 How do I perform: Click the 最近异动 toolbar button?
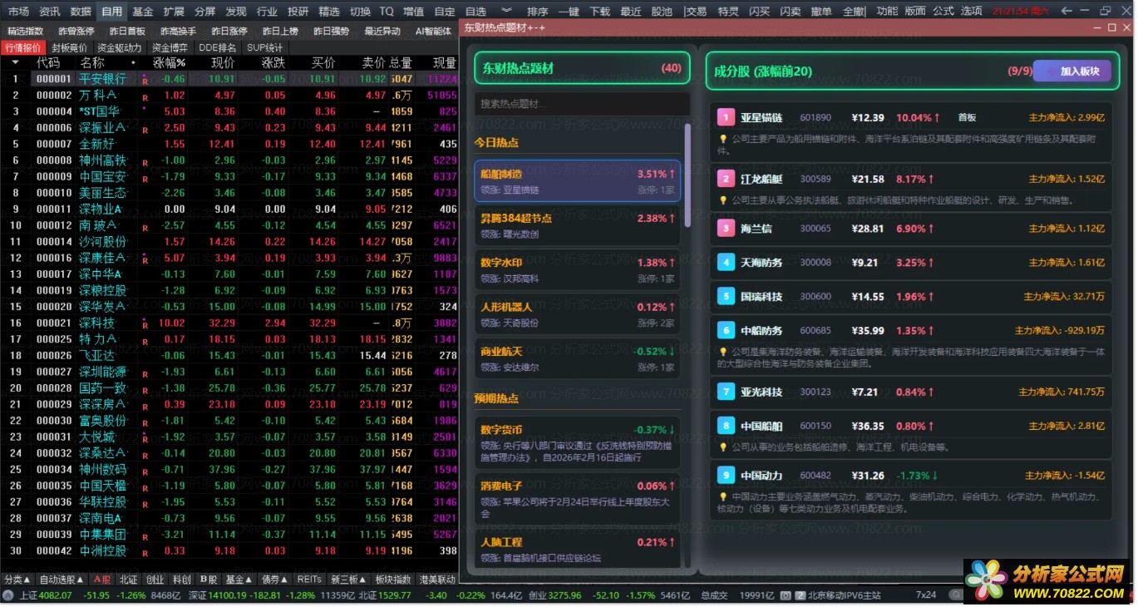click(382, 31)
